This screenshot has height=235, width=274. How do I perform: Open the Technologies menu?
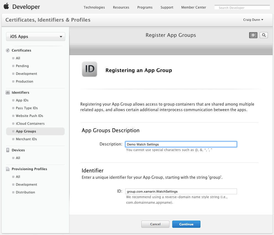[94, 7]
